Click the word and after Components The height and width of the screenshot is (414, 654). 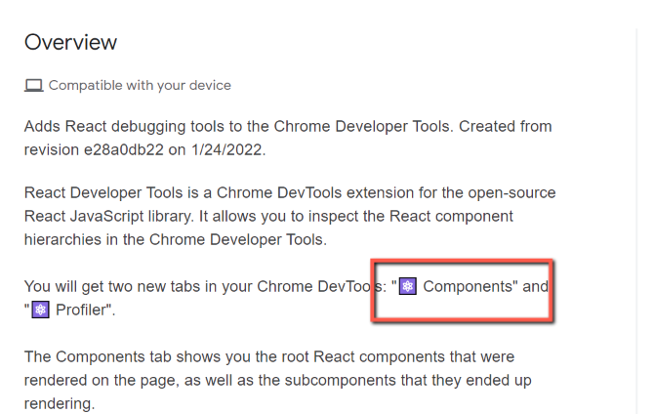point(536,287)
